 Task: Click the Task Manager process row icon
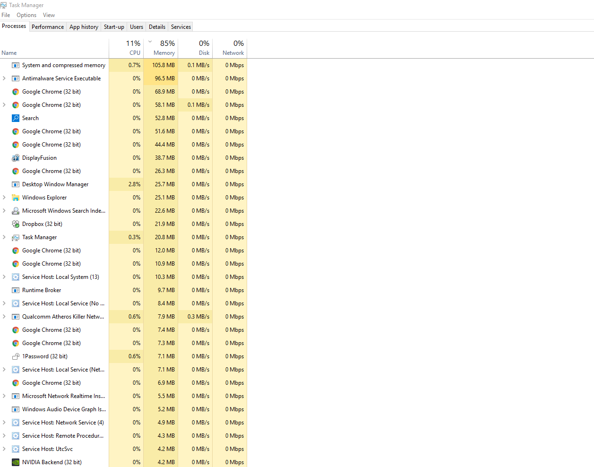pyautogui.click(x=16, y=237)
